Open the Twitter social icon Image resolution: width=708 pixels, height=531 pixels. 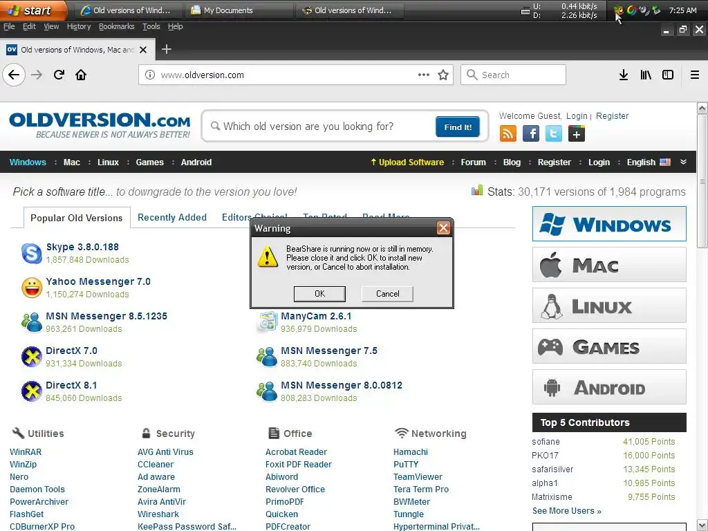pyautogui.click(x=554, y=133)
